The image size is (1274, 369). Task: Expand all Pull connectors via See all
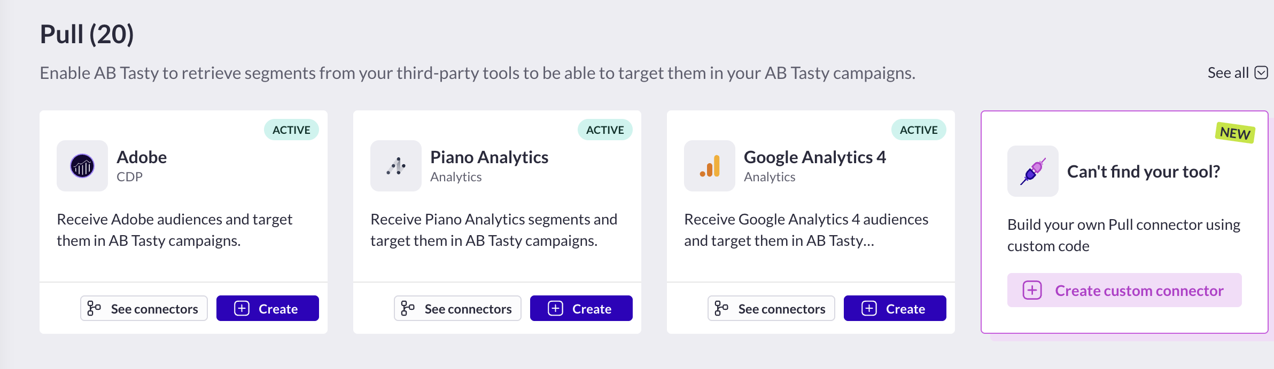tap(1228, 73)
